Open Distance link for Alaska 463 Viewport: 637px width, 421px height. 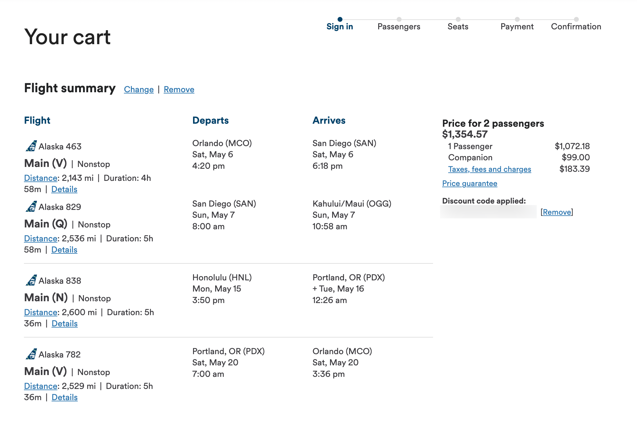[41, 178]
